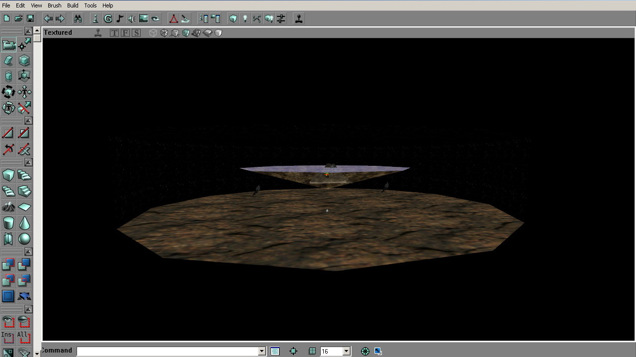Toggle the grid snap icon
Viewport: 636px width, 357px height.
click(x=312, y=351)
